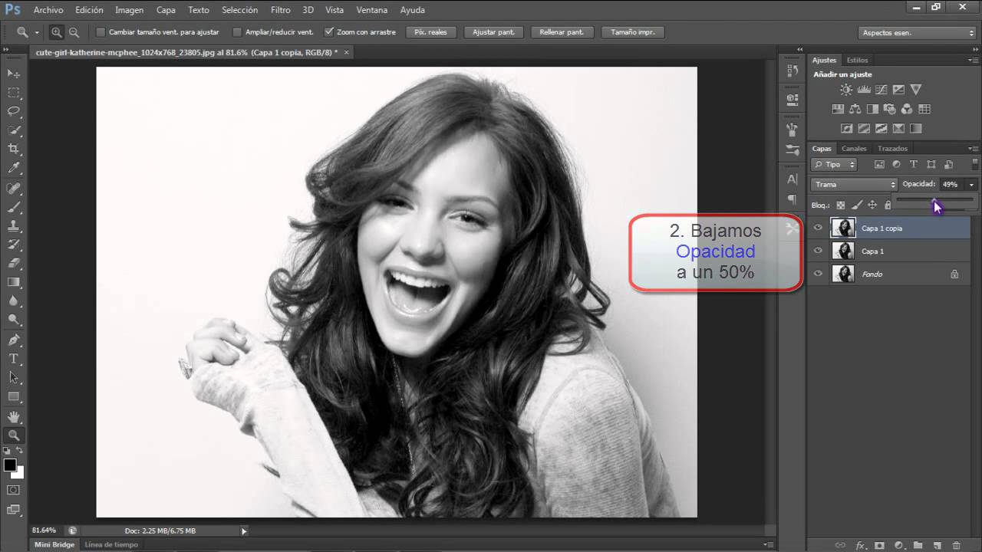982x552 pixels.
Task: Open the Zoom tool preset picker arrow
Action: point(36,33)
